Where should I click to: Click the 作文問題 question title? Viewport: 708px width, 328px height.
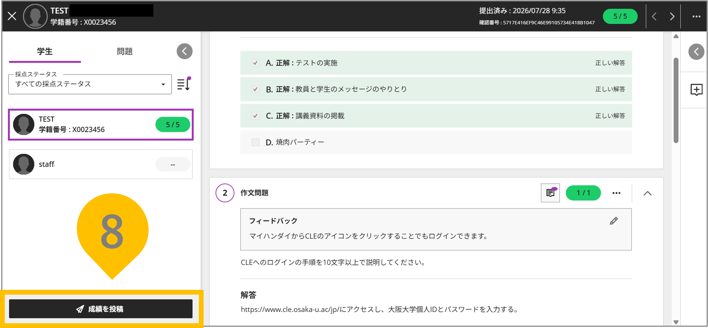pyautogui.click(x=254, y=193)
